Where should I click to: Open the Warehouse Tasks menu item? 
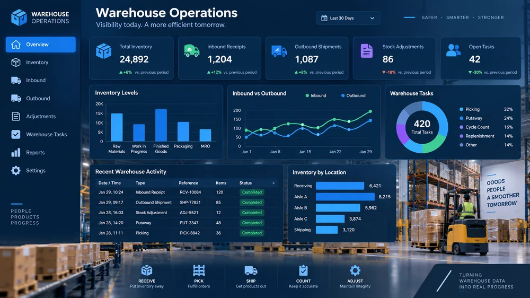(41, 134)
